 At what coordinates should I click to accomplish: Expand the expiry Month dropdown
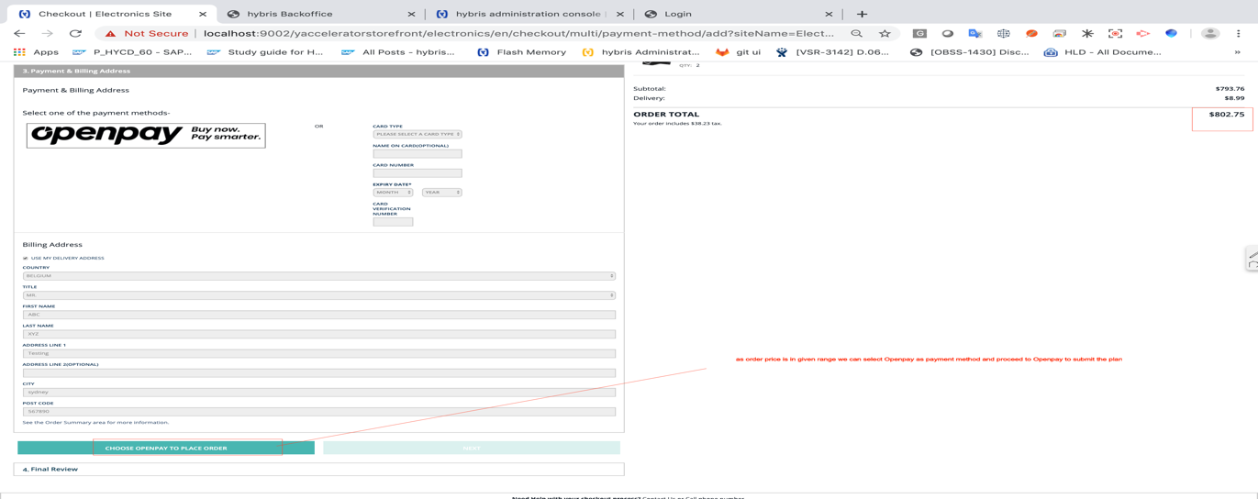pyautogui.click(x=393, y=193)
